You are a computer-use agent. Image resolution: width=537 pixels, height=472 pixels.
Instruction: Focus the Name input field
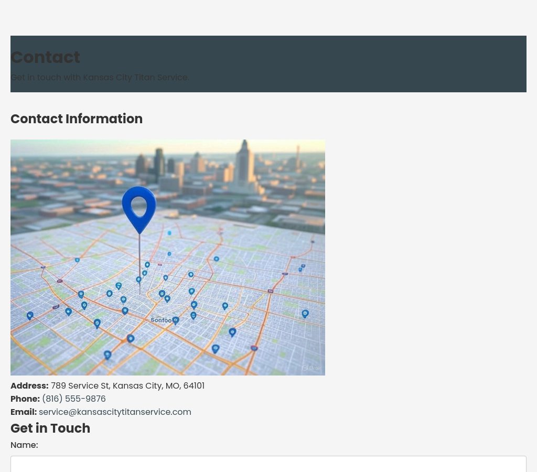pos(268,464)
